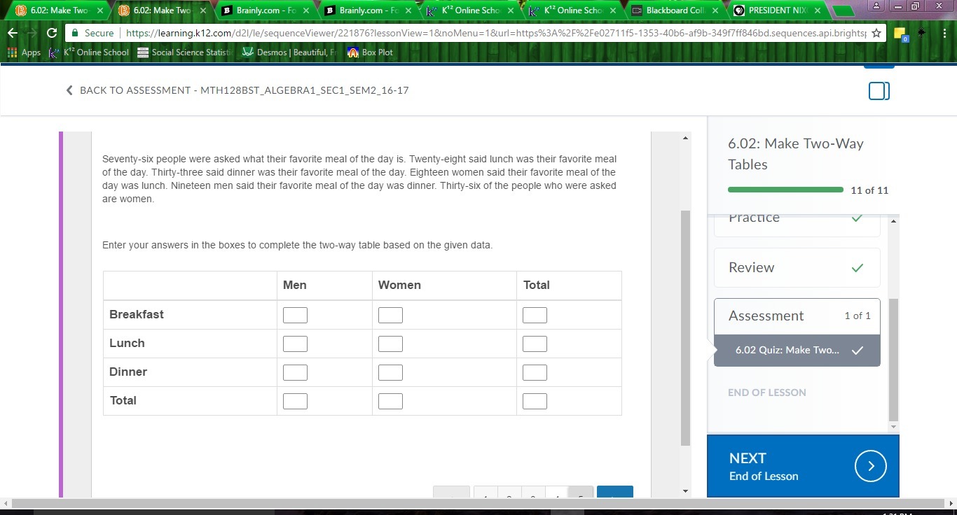Bookmark this page with the star icon
The image size is (957, 515).
876,33
